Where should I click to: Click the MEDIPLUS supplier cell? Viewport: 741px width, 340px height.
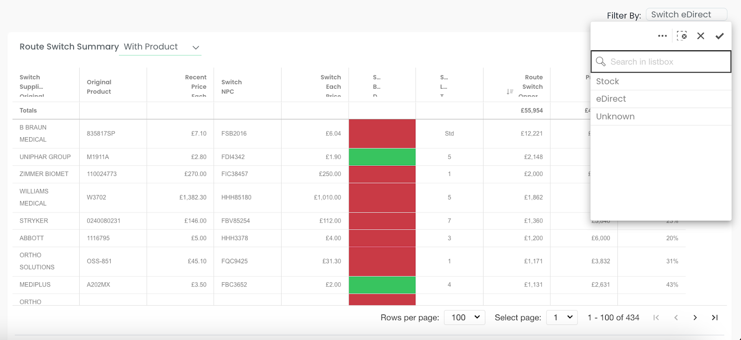tap(45, 285)
